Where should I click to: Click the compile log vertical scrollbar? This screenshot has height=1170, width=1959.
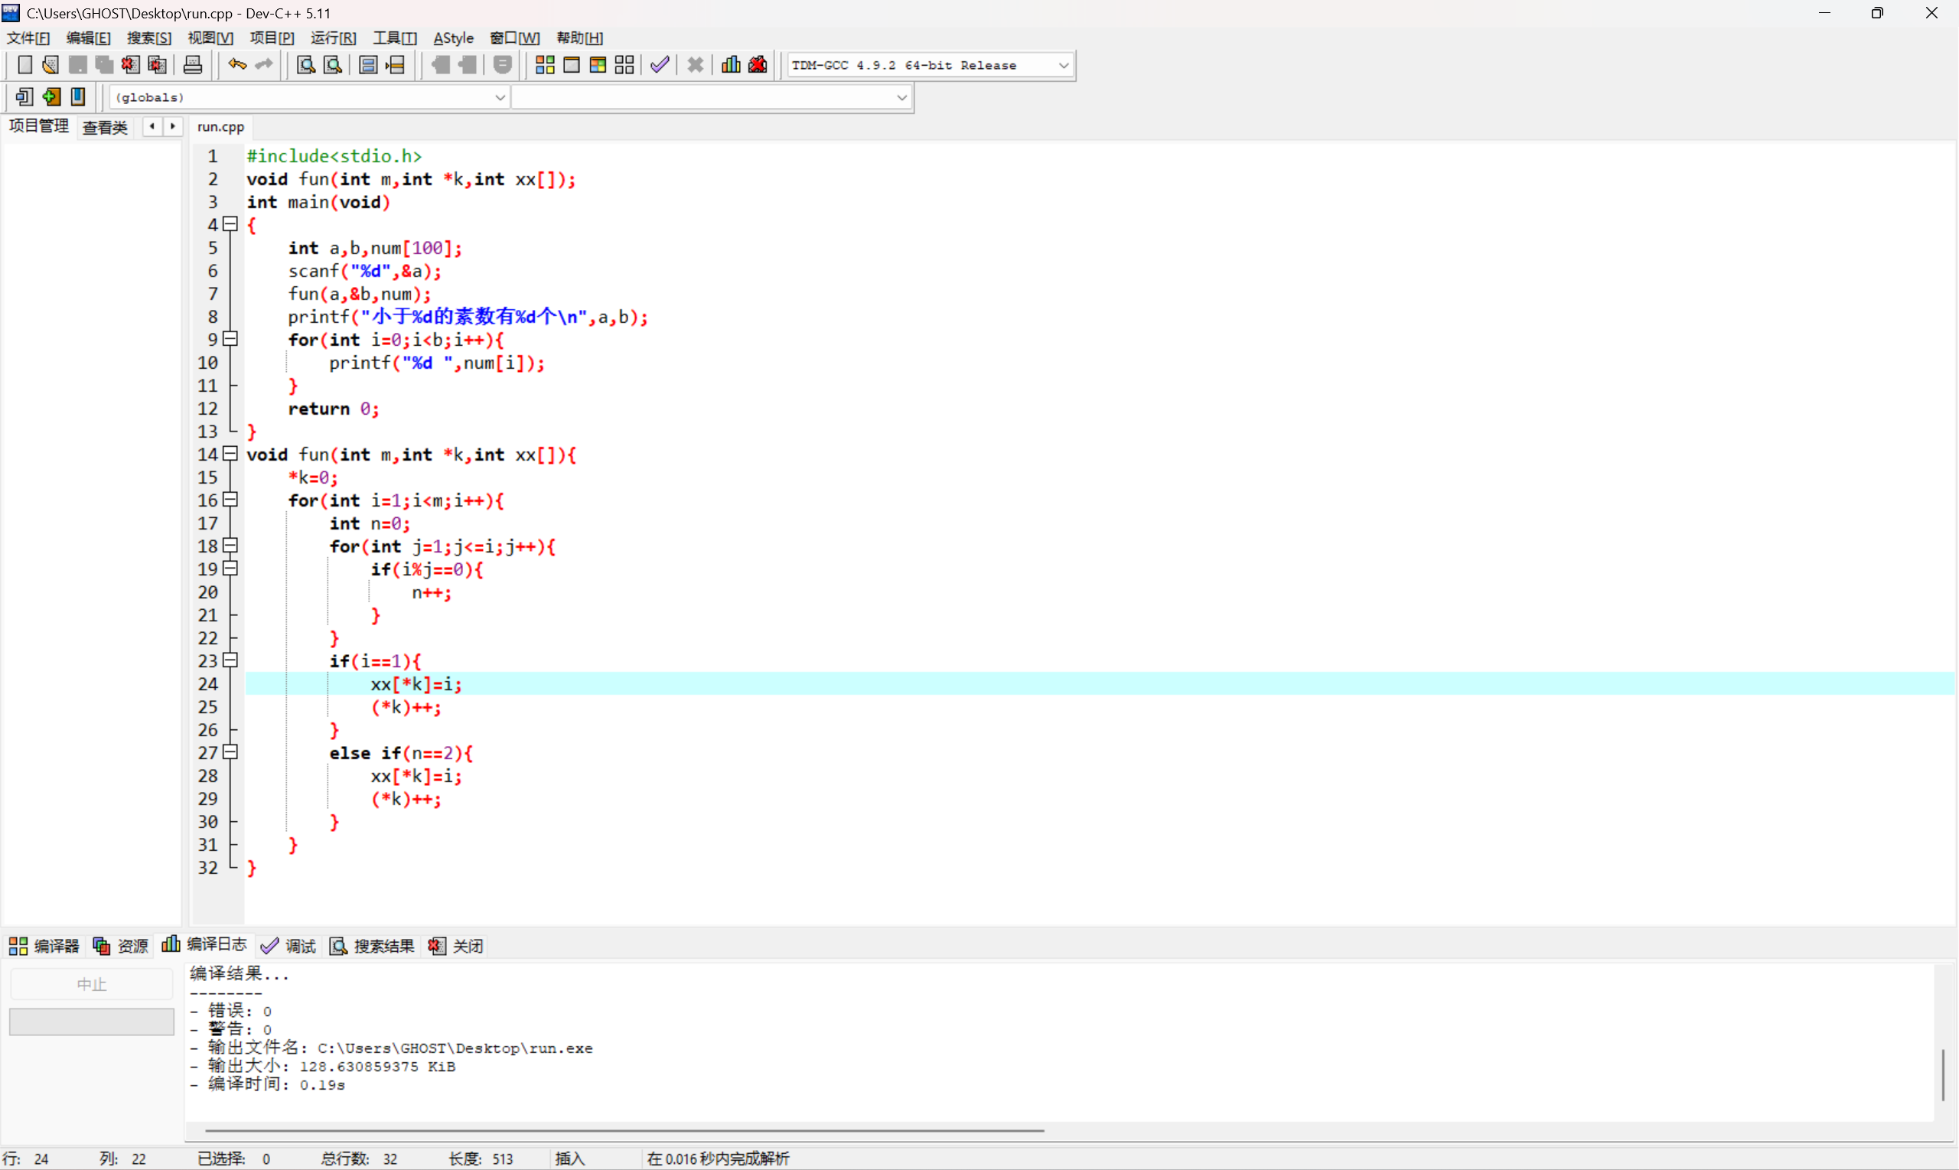pos(1942,1074)
